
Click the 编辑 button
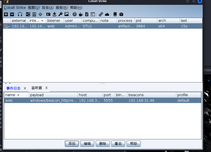[87, 144]
